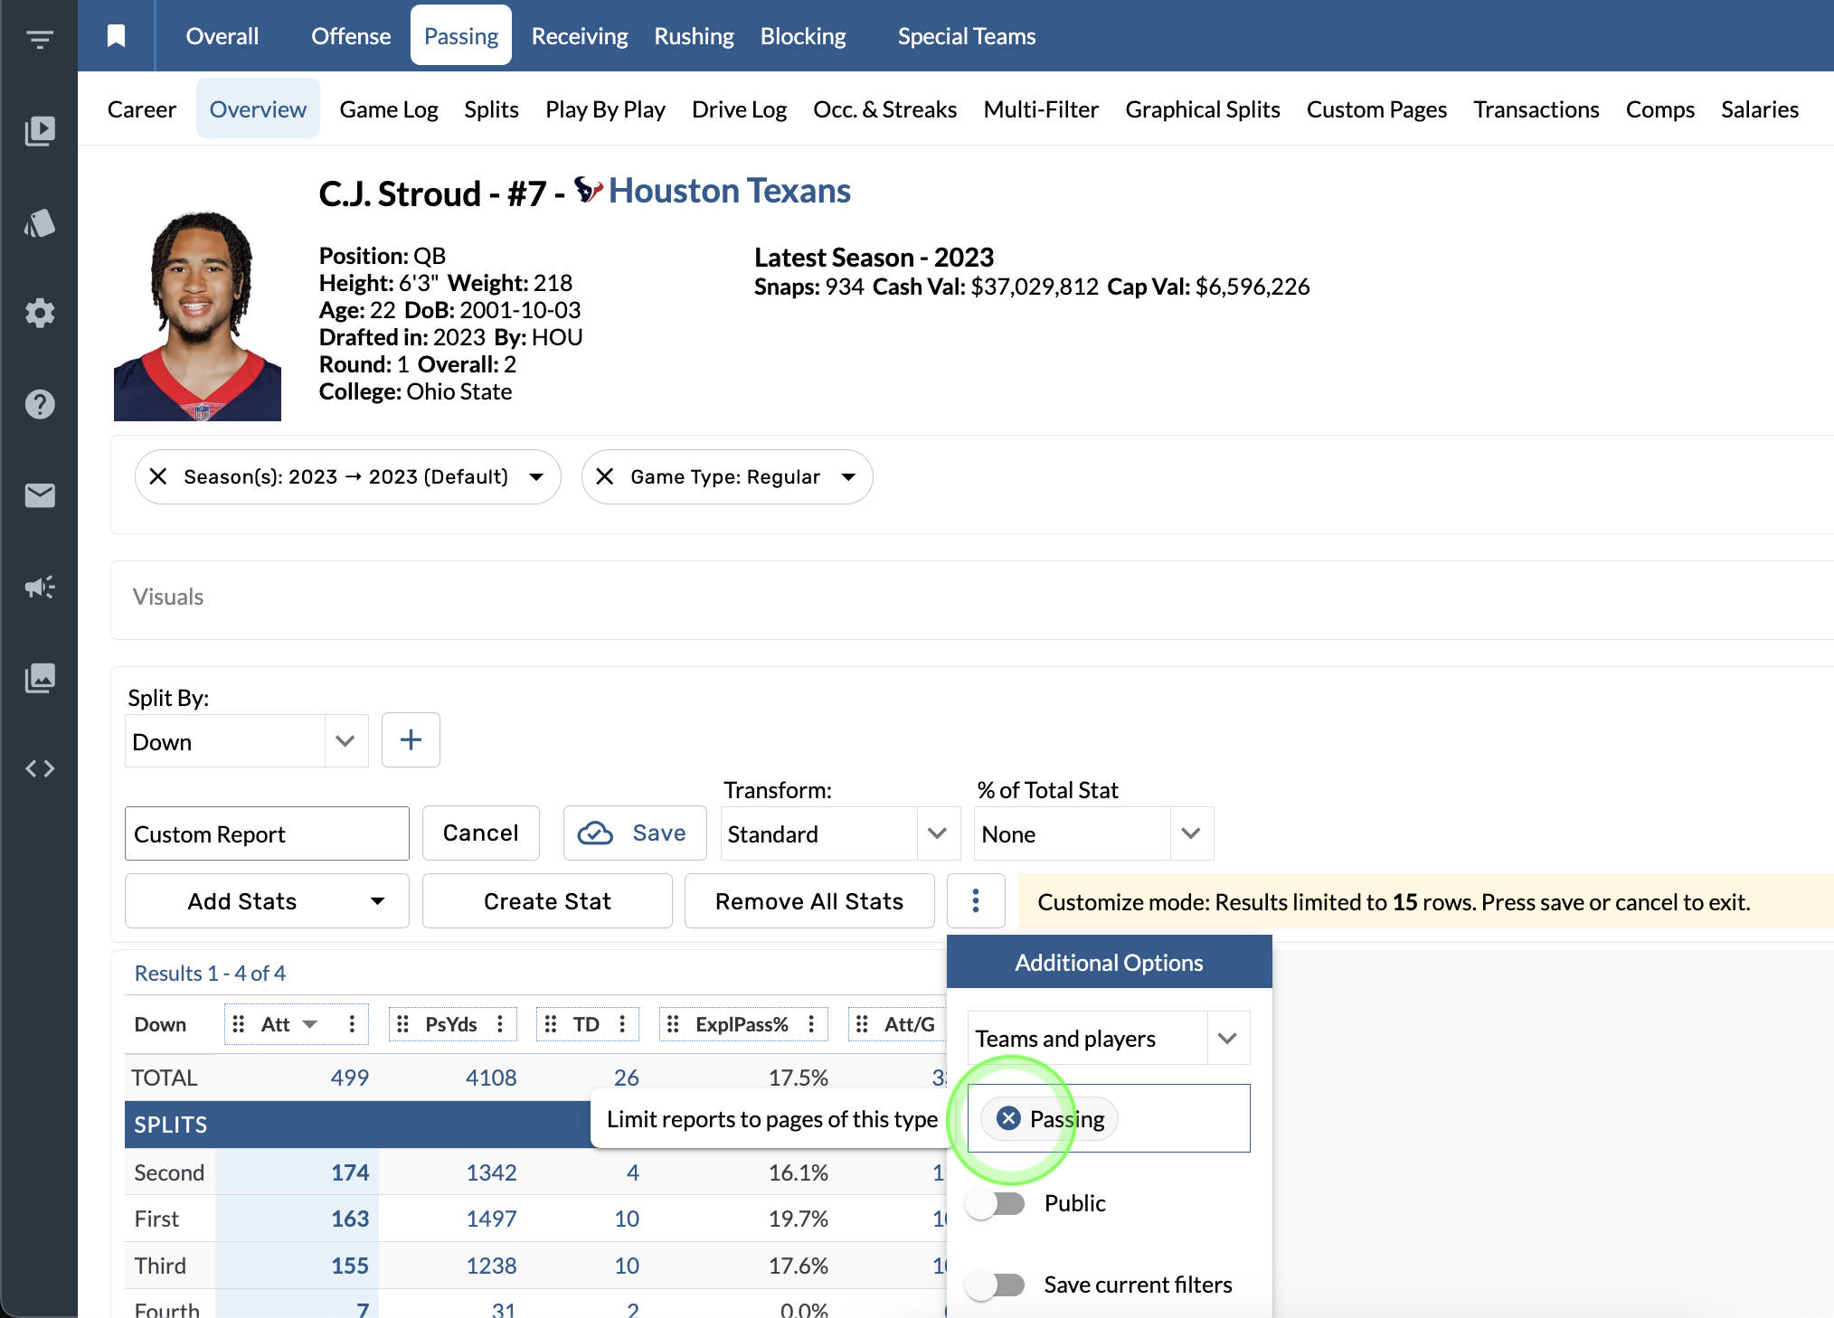This screenshot has height=1318, width=1834.
Task: Open the Game Log tab
Action: (x=388, y=109)
